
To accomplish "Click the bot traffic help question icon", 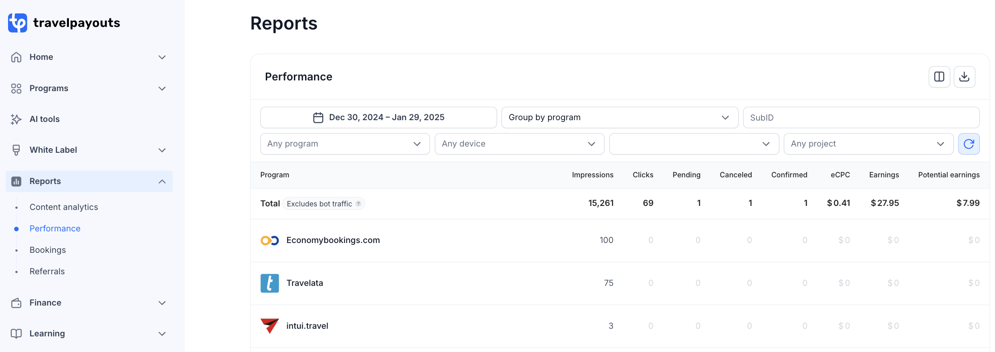I will point(358,204).
